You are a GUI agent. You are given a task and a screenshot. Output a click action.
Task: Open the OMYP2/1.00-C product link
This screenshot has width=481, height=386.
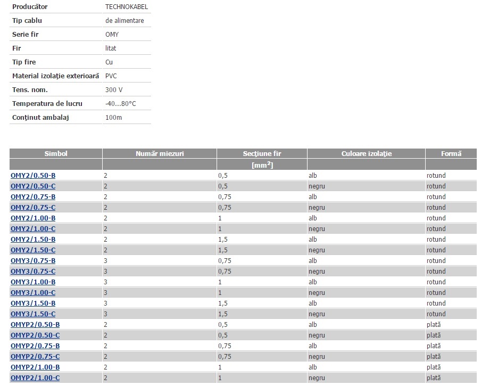(x=35, y=377)
